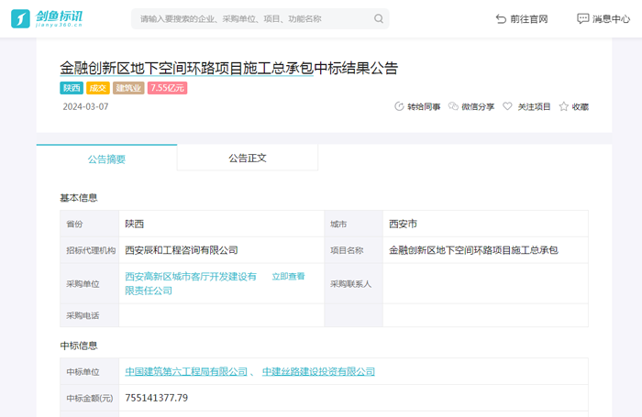Click the 7.55亿元 amount tag
This screenshot has width=642, height=417.
coord(167,88)
